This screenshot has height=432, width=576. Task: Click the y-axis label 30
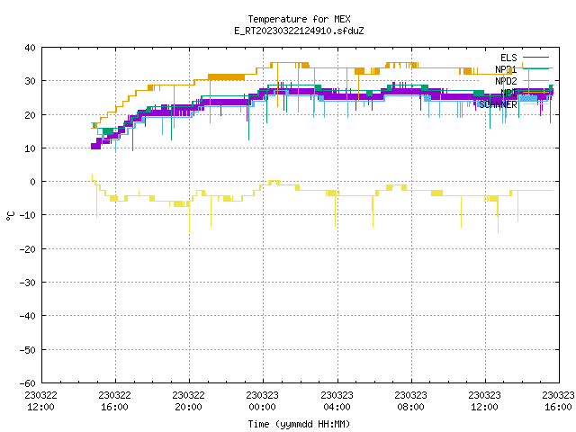30,81
